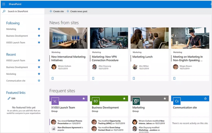212x133 pixels.
Task: Click the Cs Communication site tile icon
Action: coord(177,101)
